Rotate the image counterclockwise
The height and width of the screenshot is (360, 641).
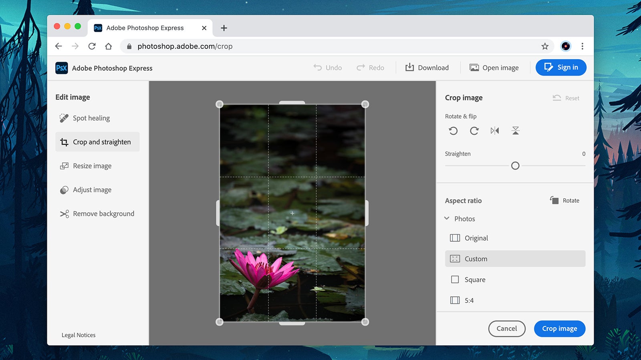(x=453, y=131)
